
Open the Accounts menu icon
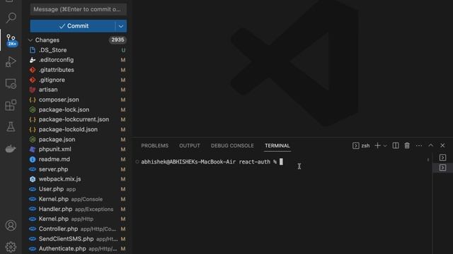click(x=11, y=225)
